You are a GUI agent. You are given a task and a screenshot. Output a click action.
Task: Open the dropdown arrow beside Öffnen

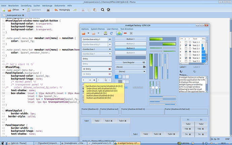[23, 10]
